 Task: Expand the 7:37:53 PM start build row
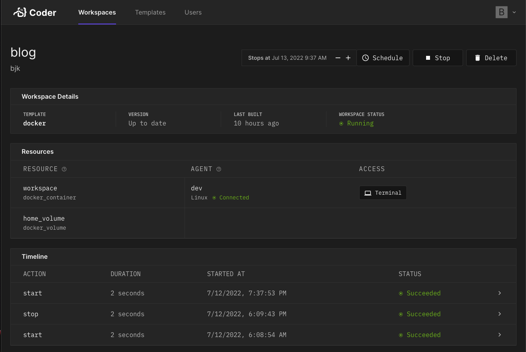click(x=500, y=293)
